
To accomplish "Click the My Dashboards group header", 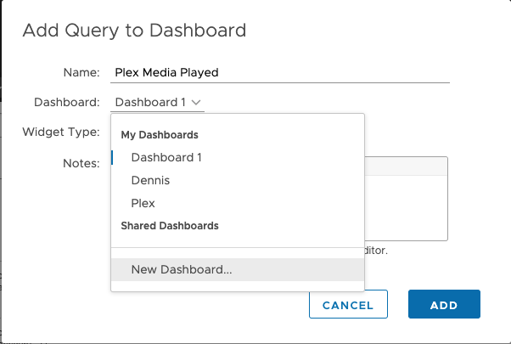I will pyautogui.click(x=160, y=134).
